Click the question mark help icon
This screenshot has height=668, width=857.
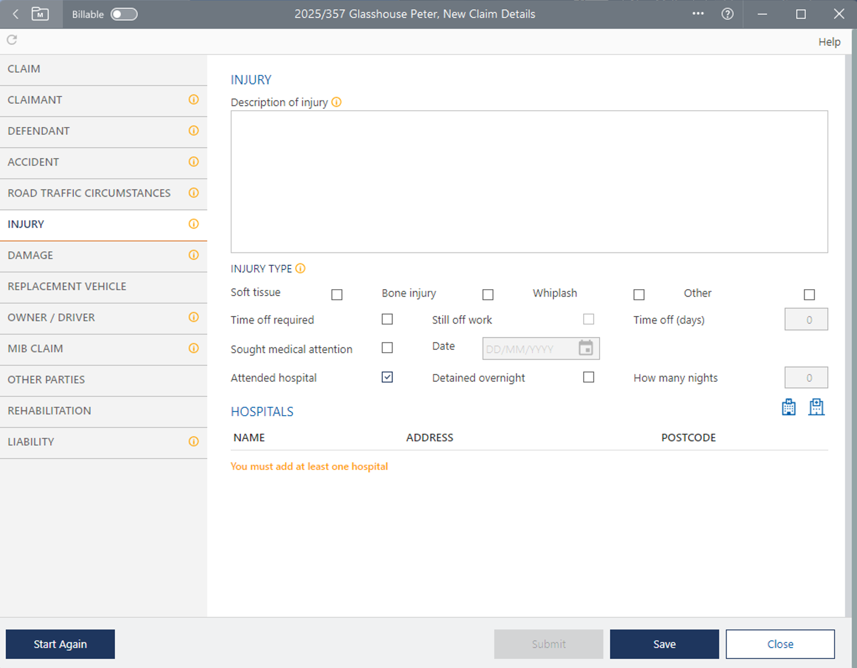(x=727, y=14)
